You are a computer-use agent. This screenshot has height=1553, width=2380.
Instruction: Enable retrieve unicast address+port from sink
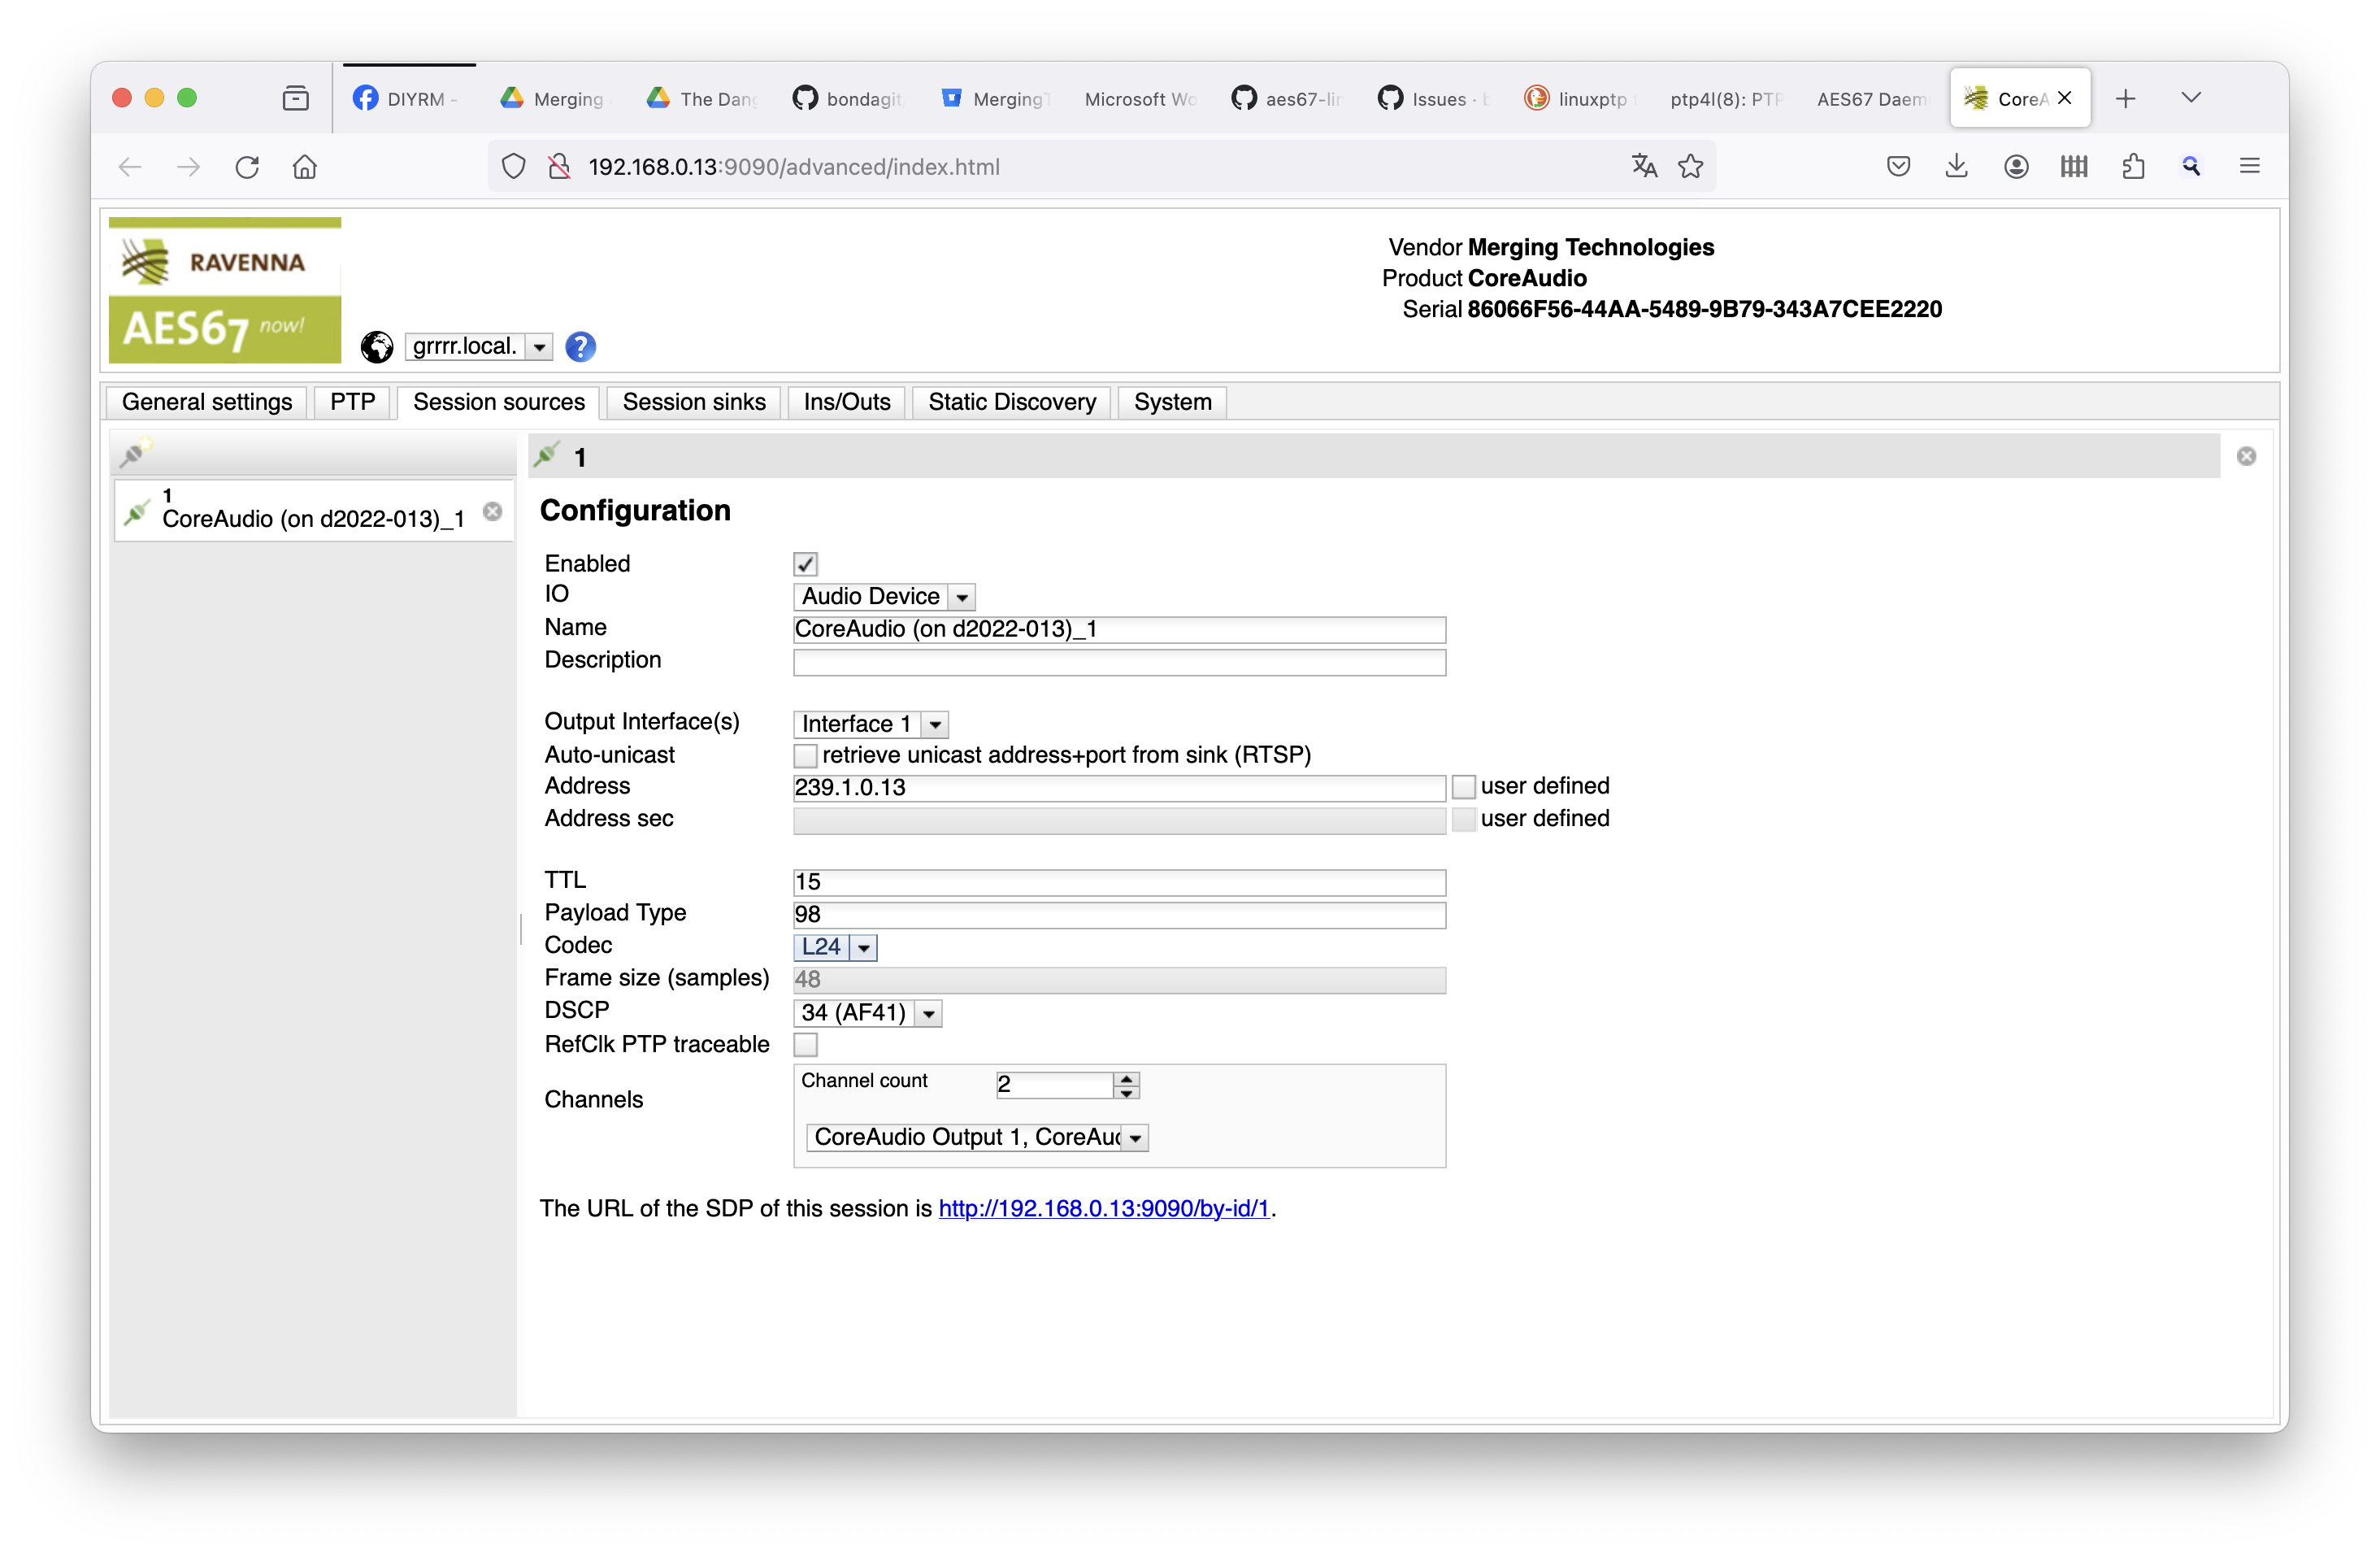point(805,756)
